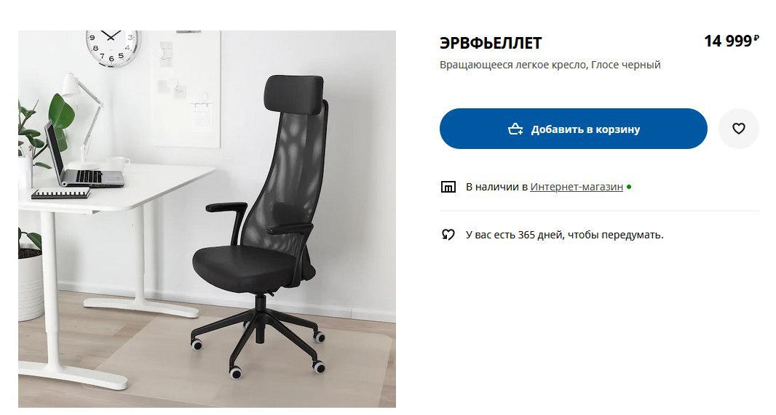
Task: Click the spiral notebook on the desk
Action: pos(60,193)
